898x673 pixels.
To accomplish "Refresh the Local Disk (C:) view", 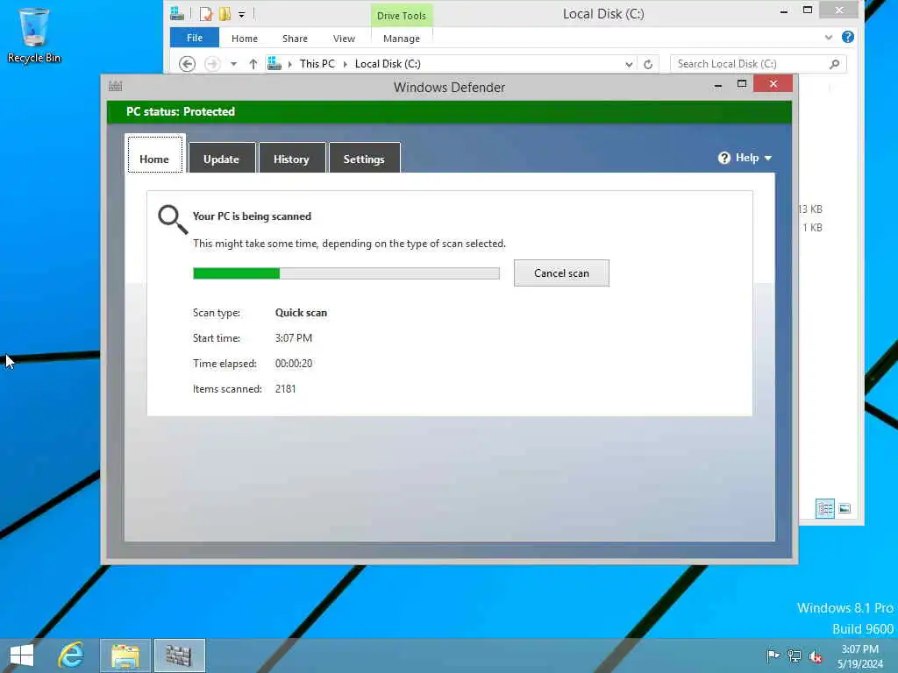I will (x=648, y=64).
